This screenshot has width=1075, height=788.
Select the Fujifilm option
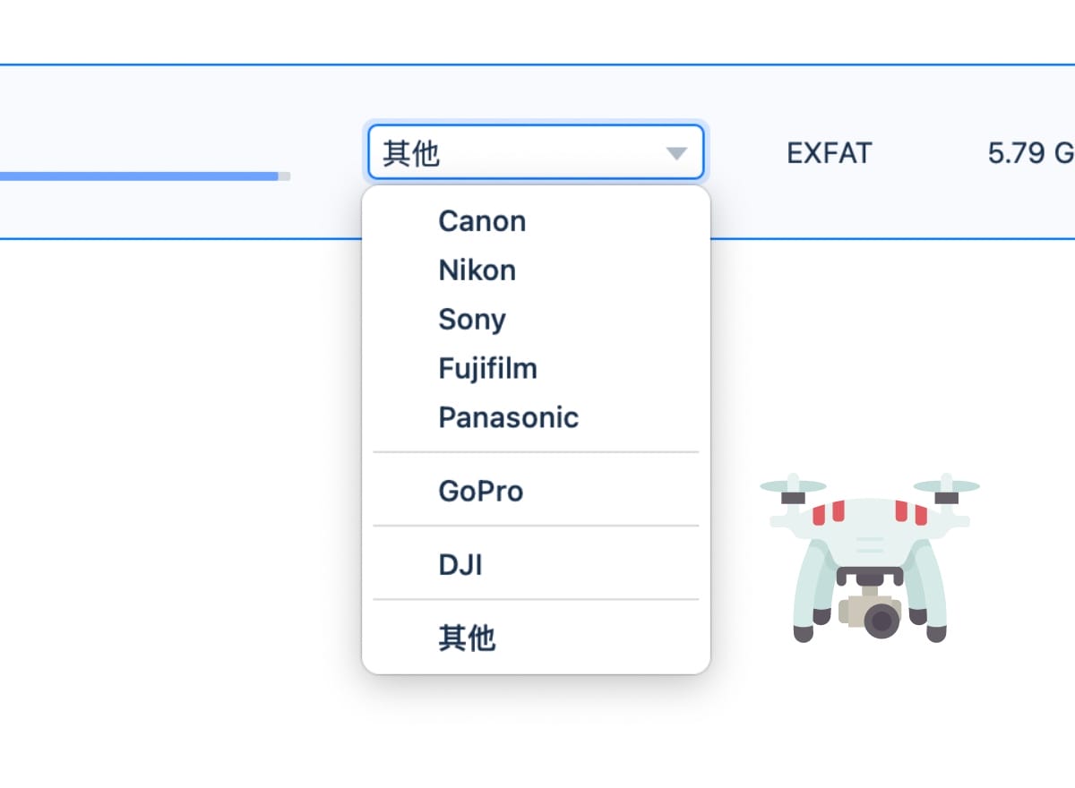487,368
